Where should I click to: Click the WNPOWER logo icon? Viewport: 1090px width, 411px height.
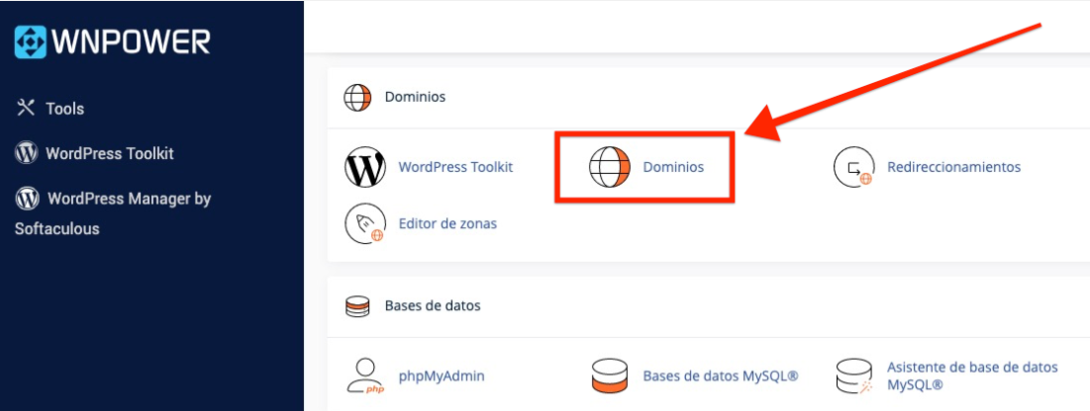pos(31,41)
